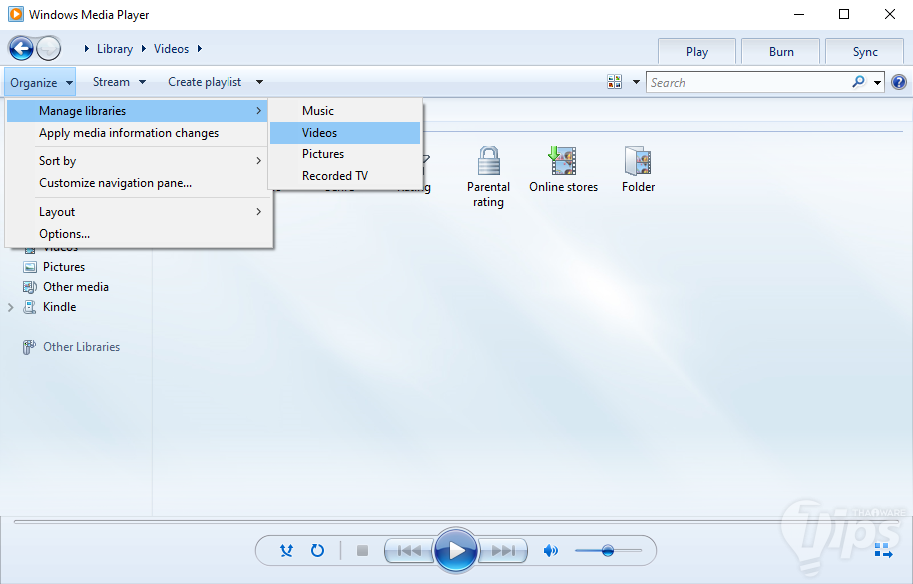Click the Play button
The height and width of the screenshot is (584, 913).
[x=456, y=550]
